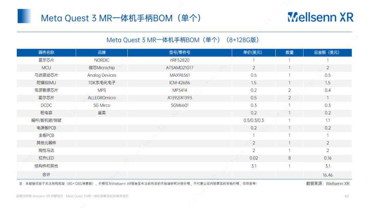Viewport: 370px width, 208px height.
Task: Click the Wellsenn XR logo
Action: (320, 17)
